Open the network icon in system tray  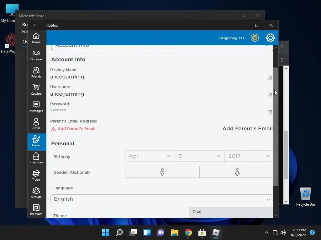coord(275,232)
